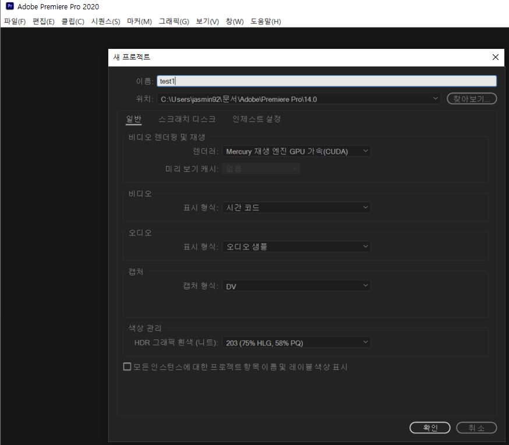Switch to the 인제스트 설정 tab
The image size is (509, 445).
coord(256,119)
